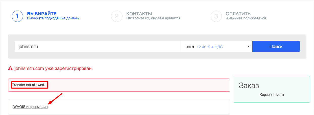Click the 'johnsmith.com уже зарегистрирован' error text
Screen dimensions: 314x115
click(54, 68)
